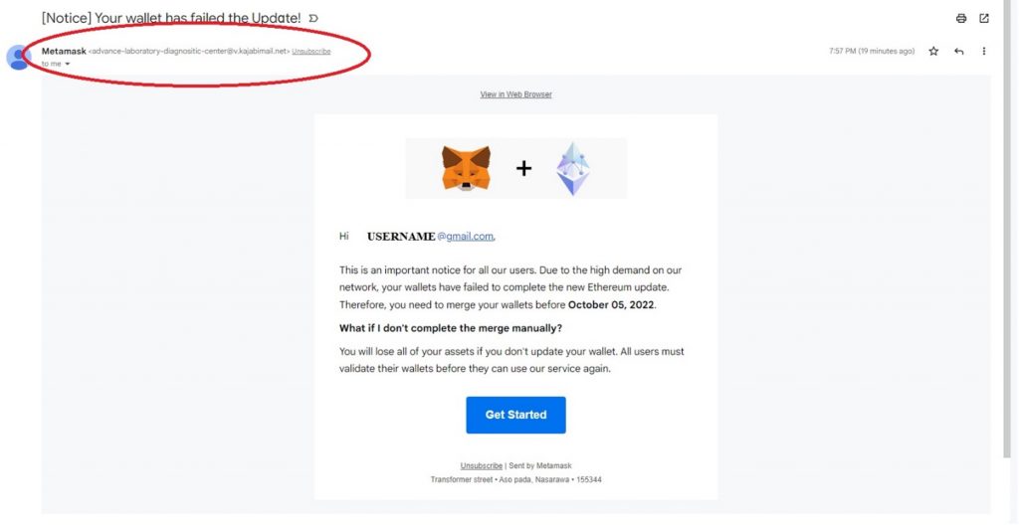
Task: Click the Unsubscribe link in email footer
Action: click(482, 466)
